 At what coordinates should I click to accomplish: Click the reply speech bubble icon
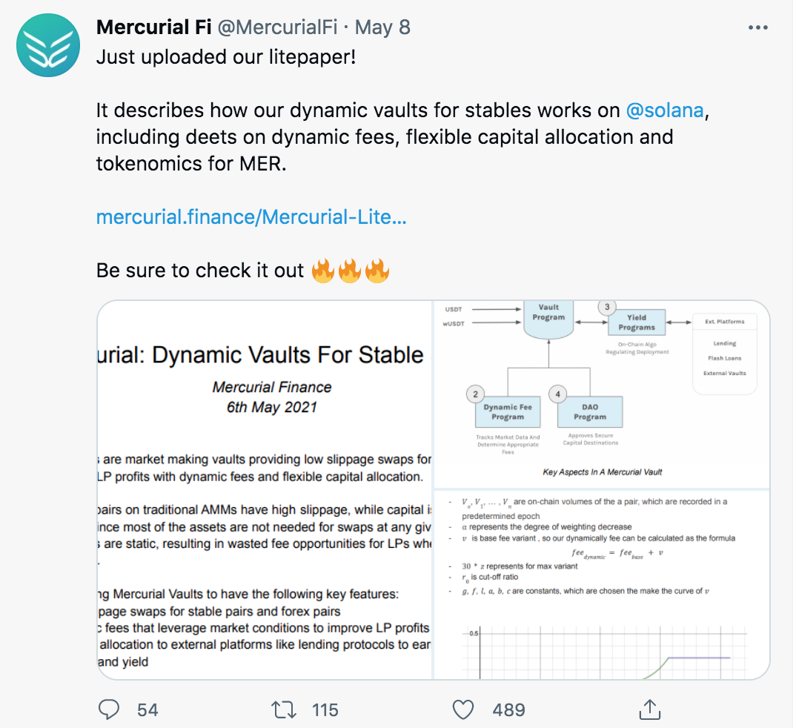click(x=109, y=709)
